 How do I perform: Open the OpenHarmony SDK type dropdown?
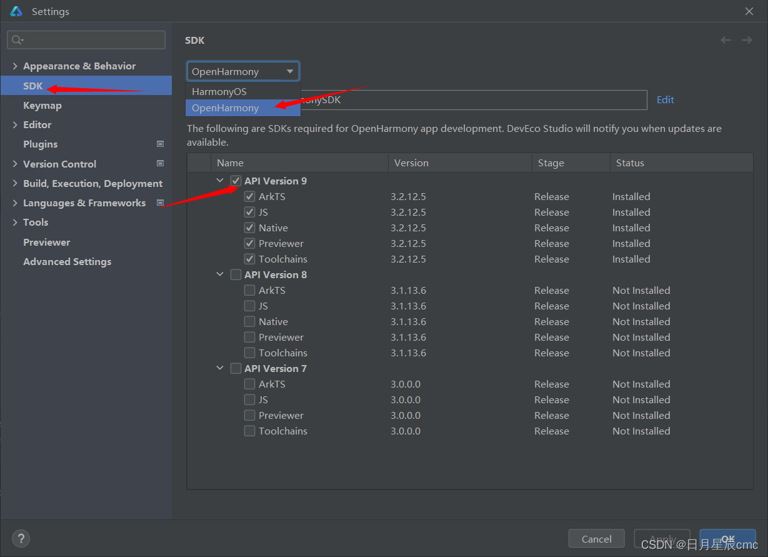(242, 71)
